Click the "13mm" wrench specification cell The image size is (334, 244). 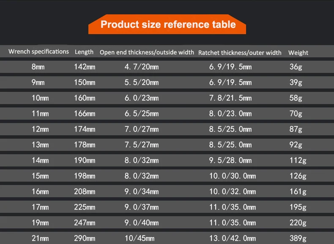point(40,145)
